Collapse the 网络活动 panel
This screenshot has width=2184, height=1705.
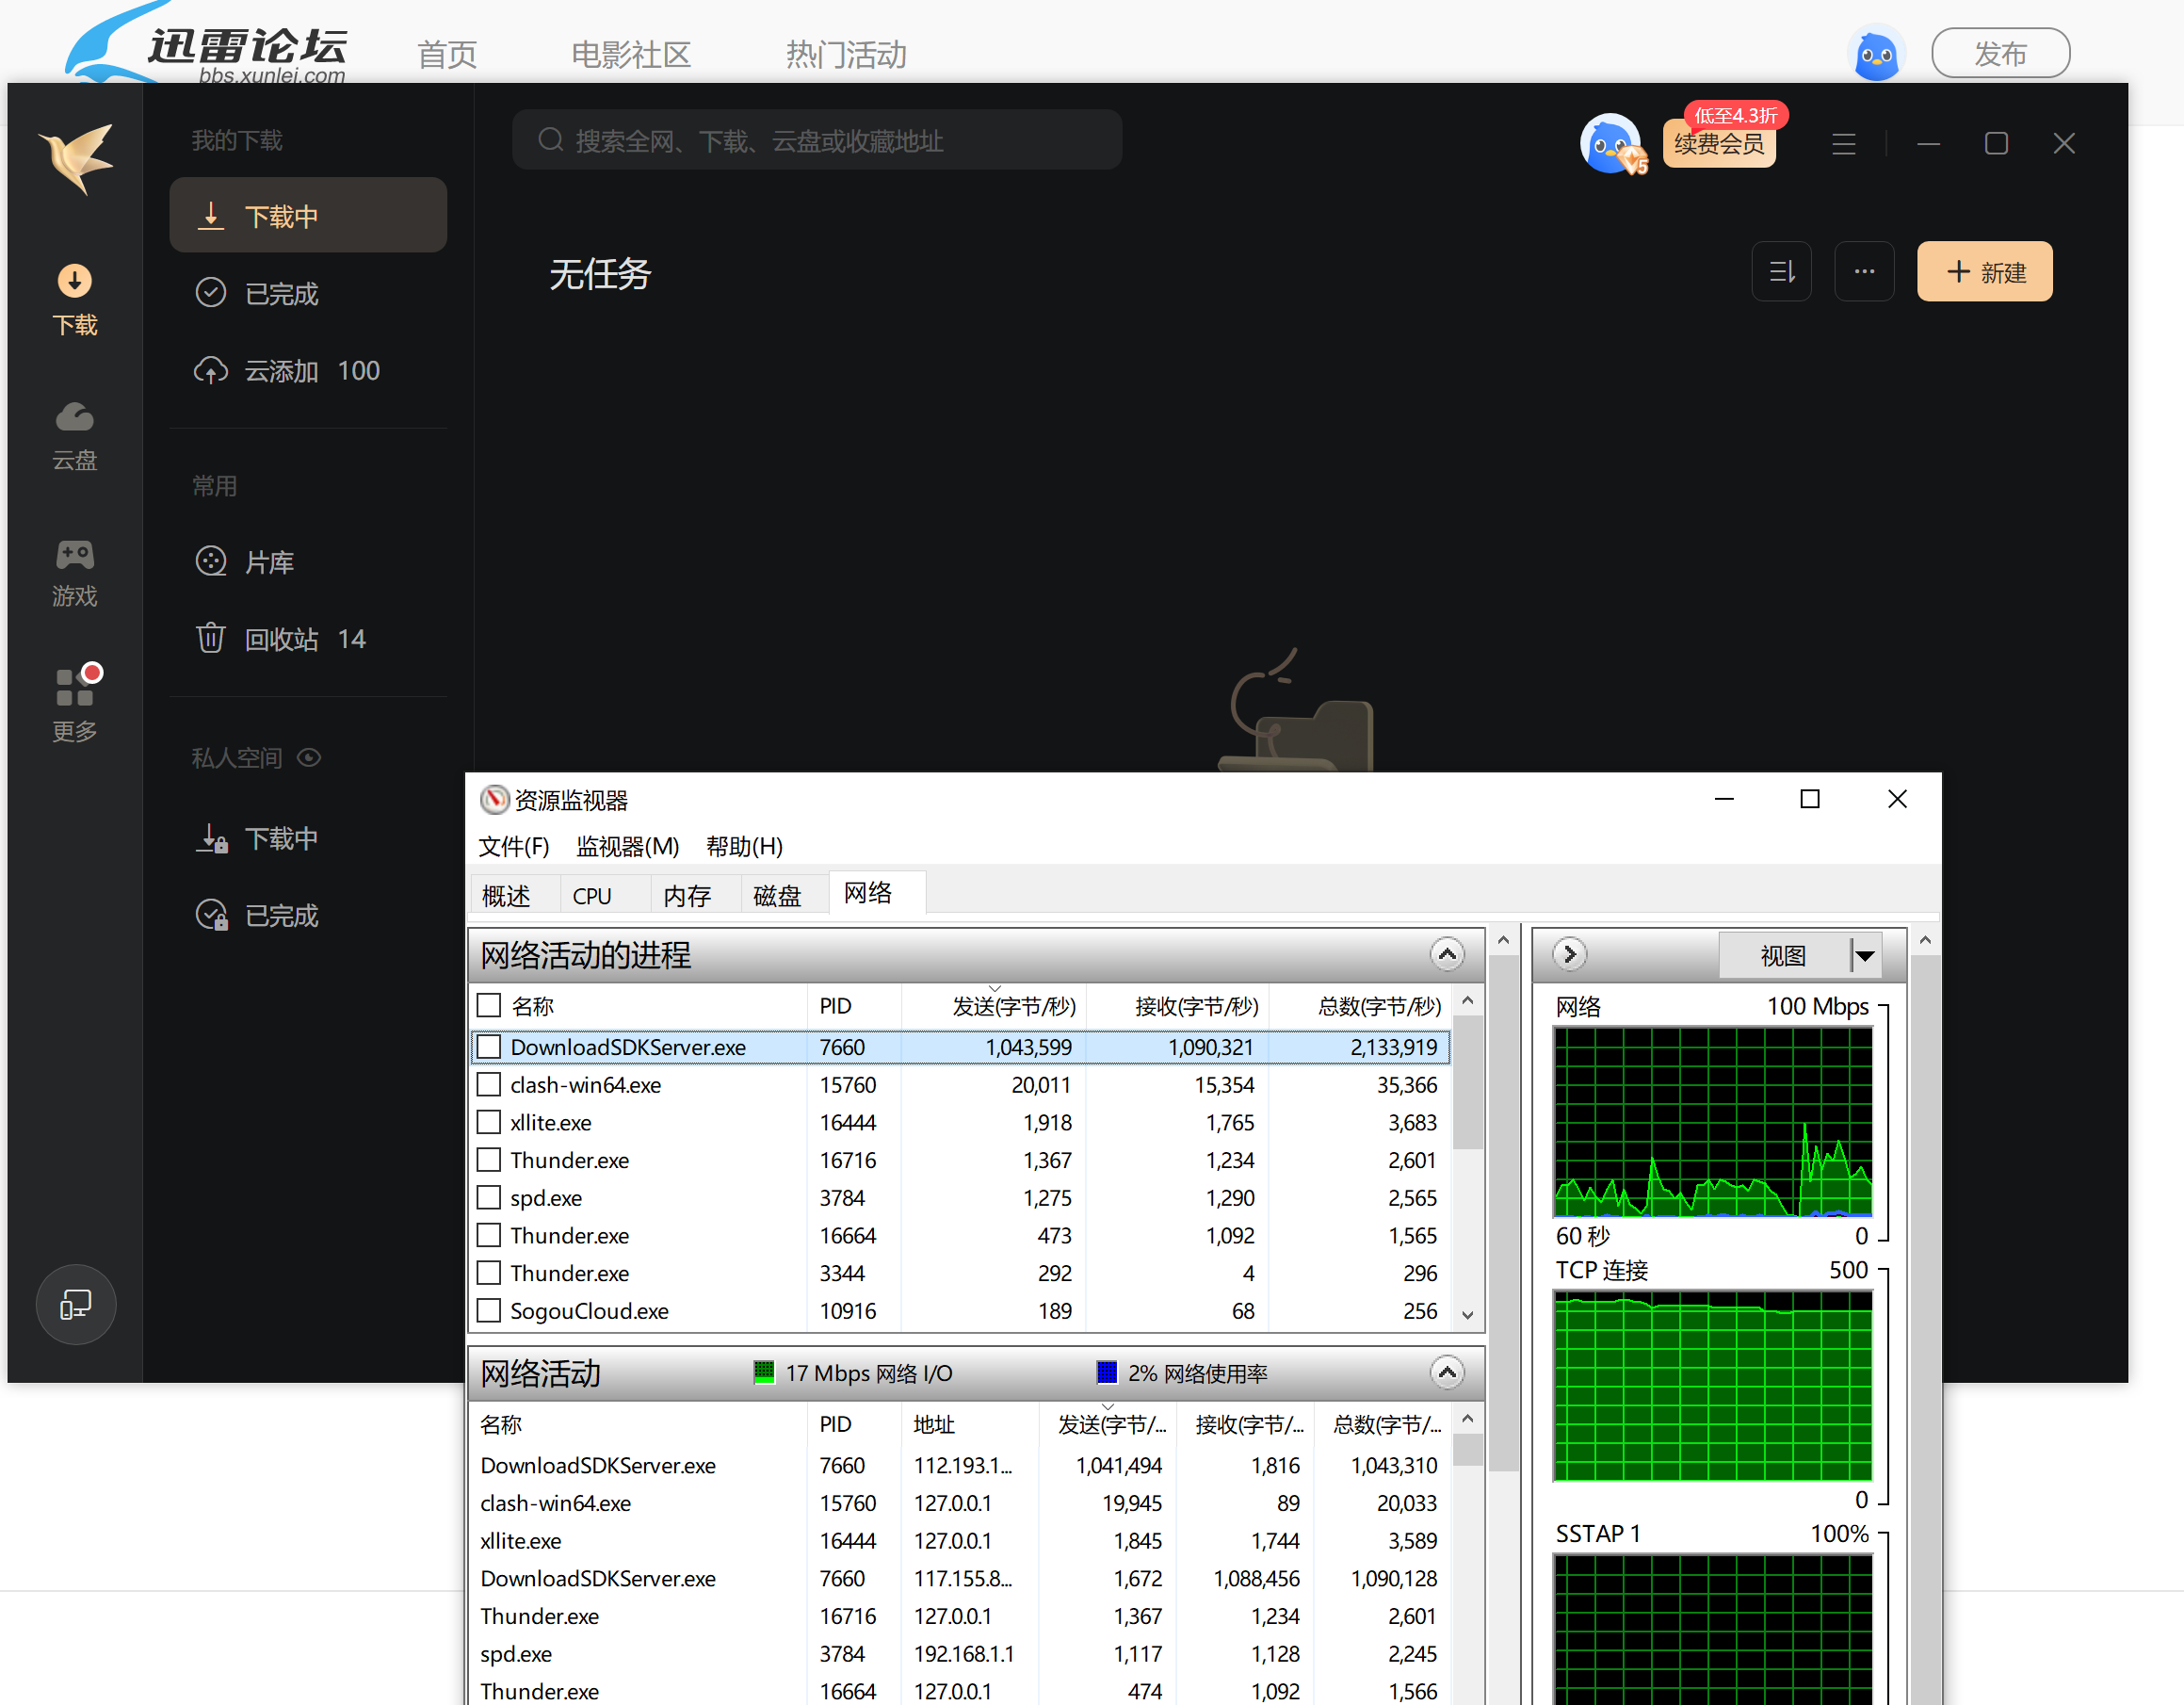click(x=1447, y=1372)
